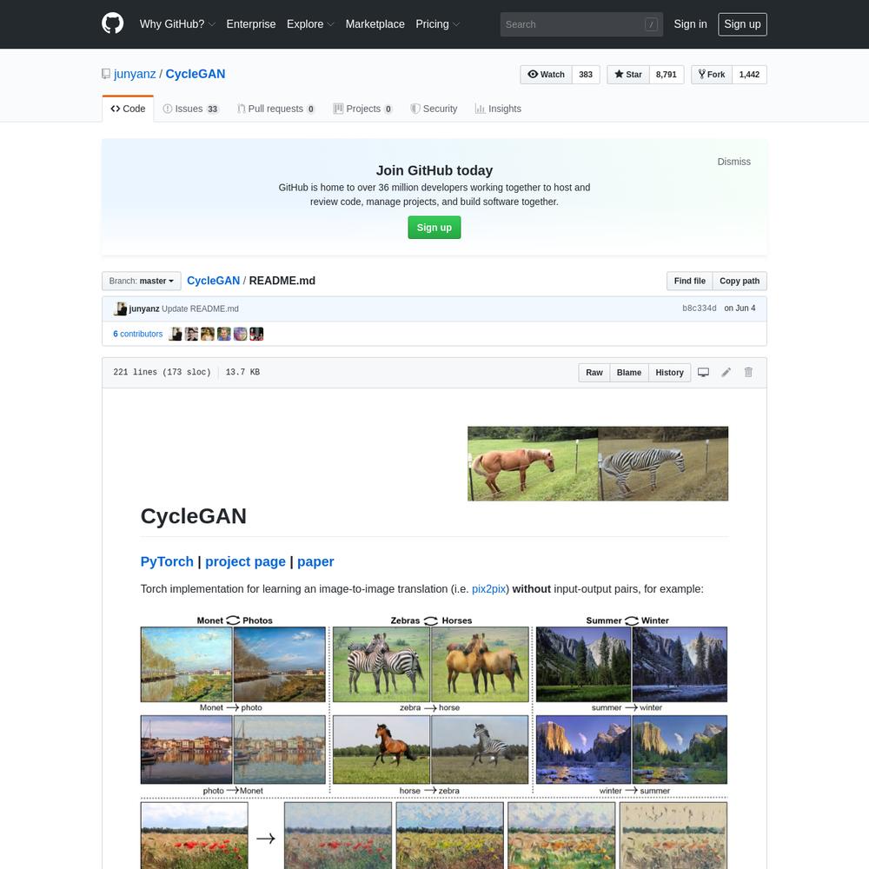Screen dimensions: 869x869
Task: Click the "on Jun 4" commit date
Action: click(740, 308)
